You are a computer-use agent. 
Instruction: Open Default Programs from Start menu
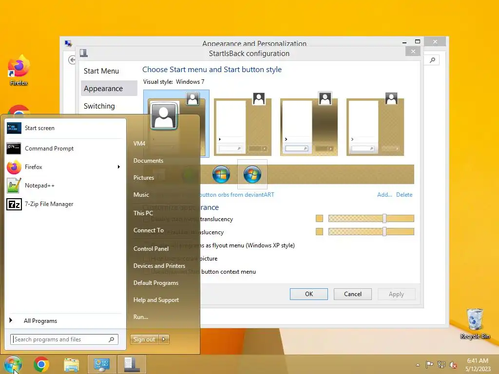point(156,283)
